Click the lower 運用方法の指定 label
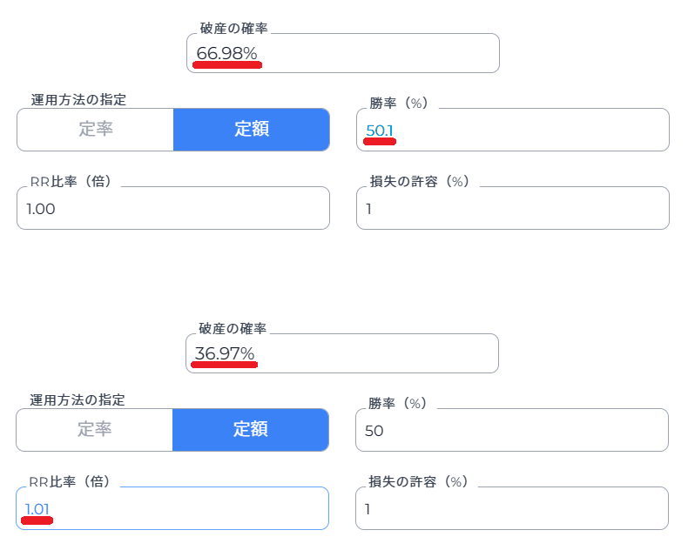Viewport: 688px width, 557px height. coord(78,399)
